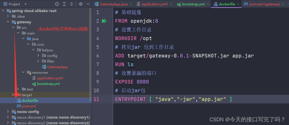Collapse the main folder
Viewport: 289px width, 125px height.
coord(18,33)
